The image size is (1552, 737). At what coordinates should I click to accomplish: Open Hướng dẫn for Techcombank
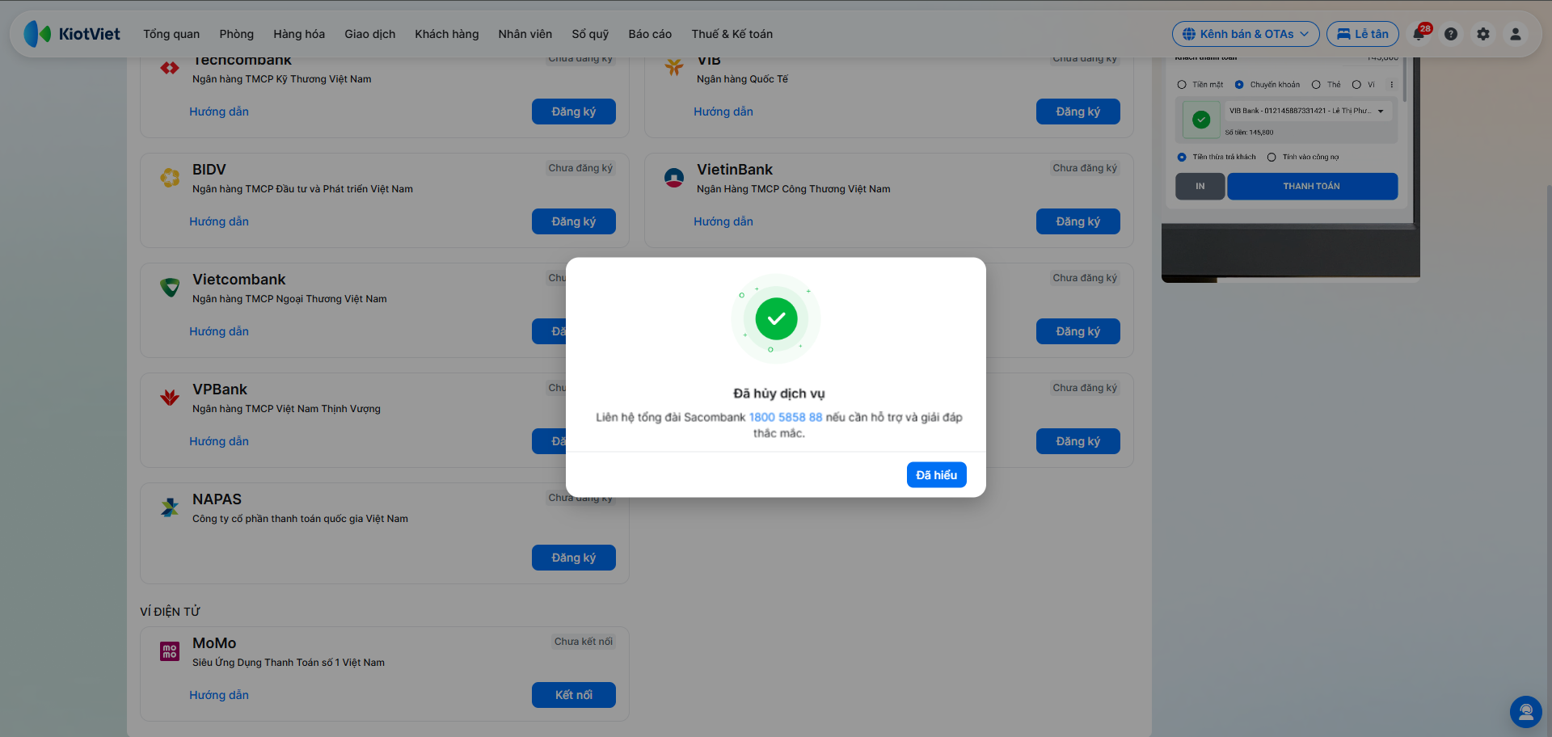click(219, 112)
